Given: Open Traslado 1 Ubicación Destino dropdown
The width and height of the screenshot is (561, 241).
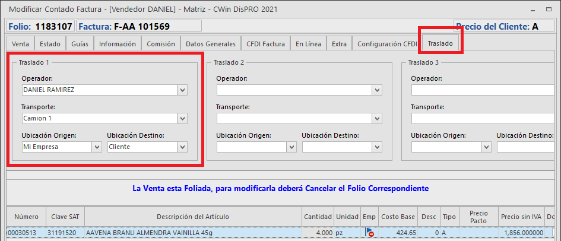Looking at the screenshot, I should pos(182,147).
